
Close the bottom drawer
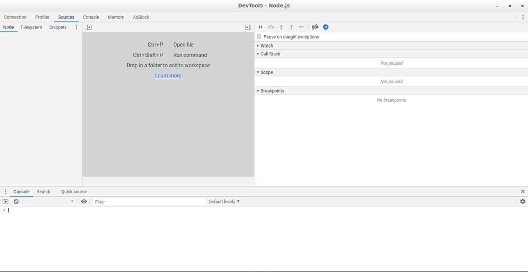tap(523, 191)
